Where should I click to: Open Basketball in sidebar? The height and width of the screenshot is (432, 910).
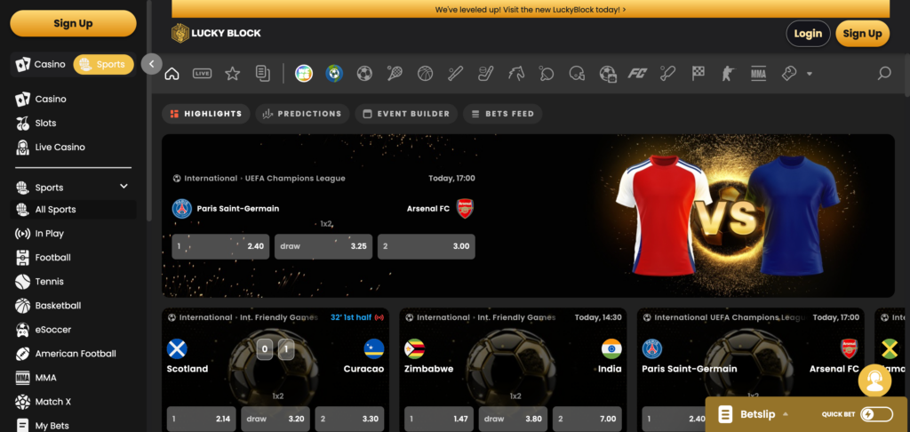pyautogui.click(x=73, y=306)
